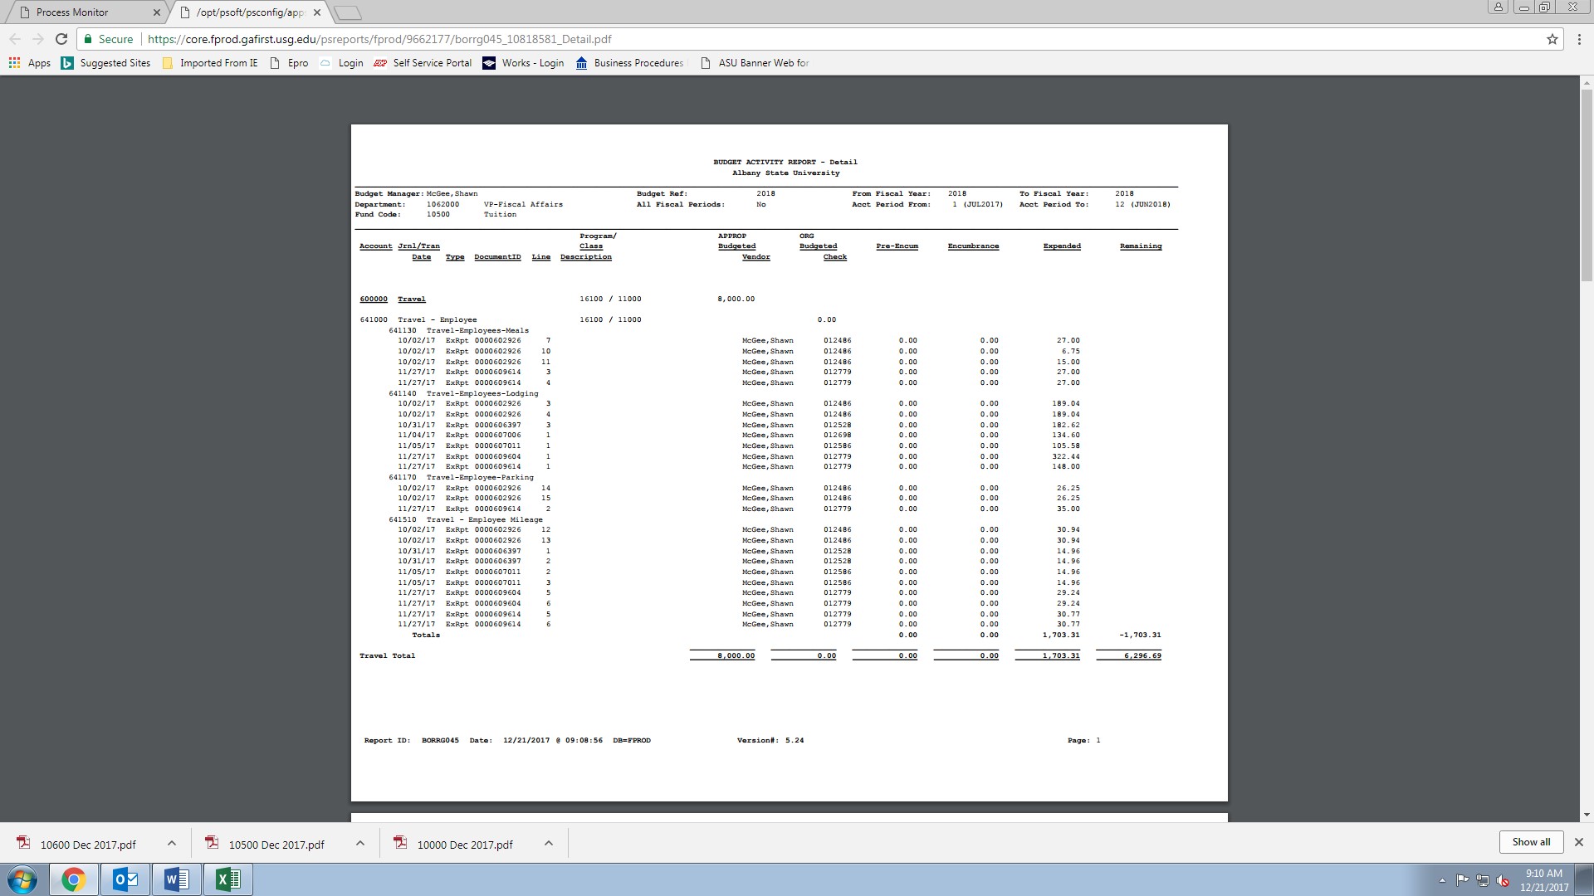The image size is (1594, 896).
Task: Open the Windows Start menu
Action: (22, 879)
